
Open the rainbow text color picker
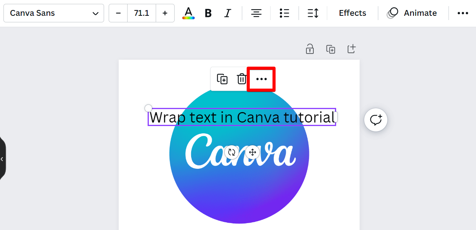click(188, 13)
